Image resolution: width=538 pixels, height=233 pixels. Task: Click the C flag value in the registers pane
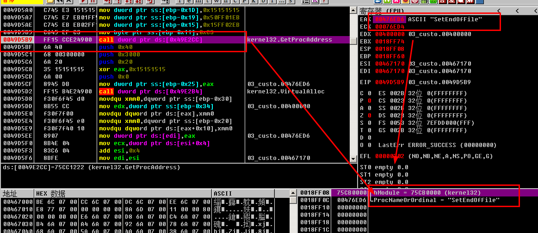[369, 93]
